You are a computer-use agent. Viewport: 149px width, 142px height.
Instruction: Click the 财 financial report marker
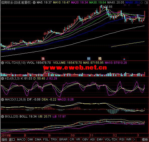click(x=89, y=58)
